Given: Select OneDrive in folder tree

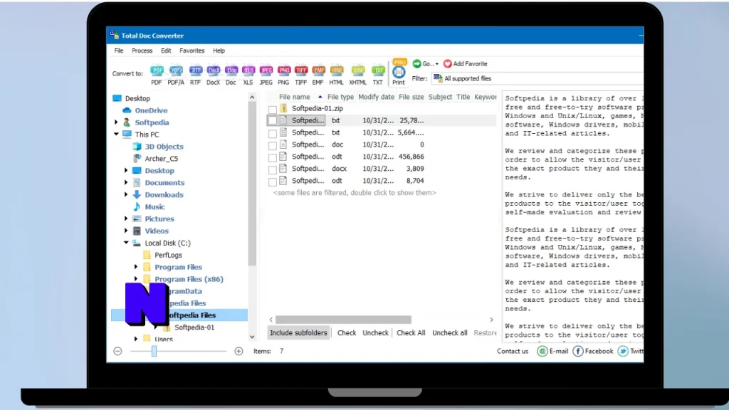Looking at the screenshot, I should coord(151,110).
